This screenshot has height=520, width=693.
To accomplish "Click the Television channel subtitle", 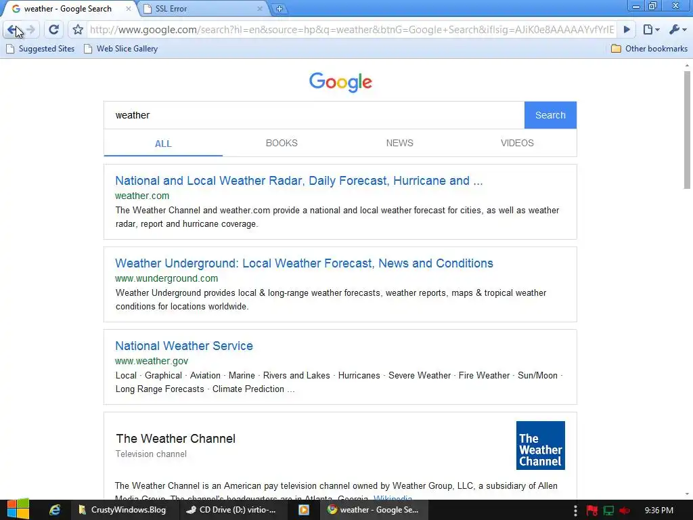I will click(151, 454).
